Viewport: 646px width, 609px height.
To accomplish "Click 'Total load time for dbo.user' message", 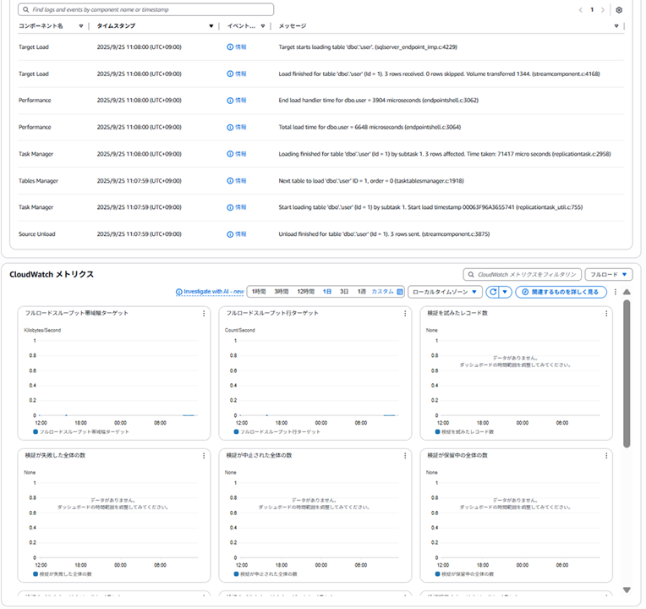I will [x=370, y=128].
